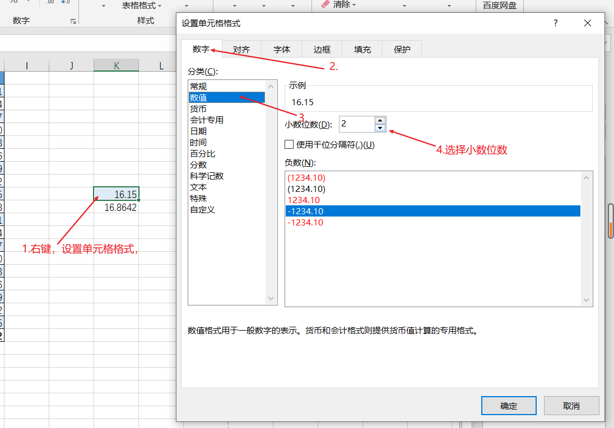Viewport: 614px width, 428px height.
Task: Enable the 使用千位分隔符 checkbox
Action: 289,145
